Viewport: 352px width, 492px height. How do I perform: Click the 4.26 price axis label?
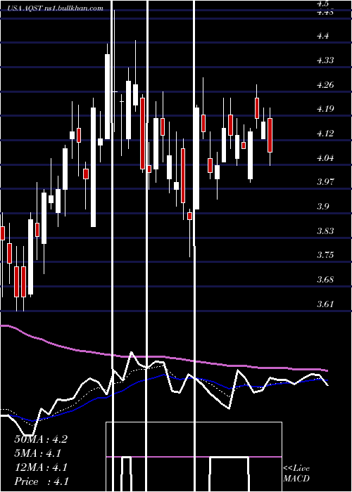[325, 85]
